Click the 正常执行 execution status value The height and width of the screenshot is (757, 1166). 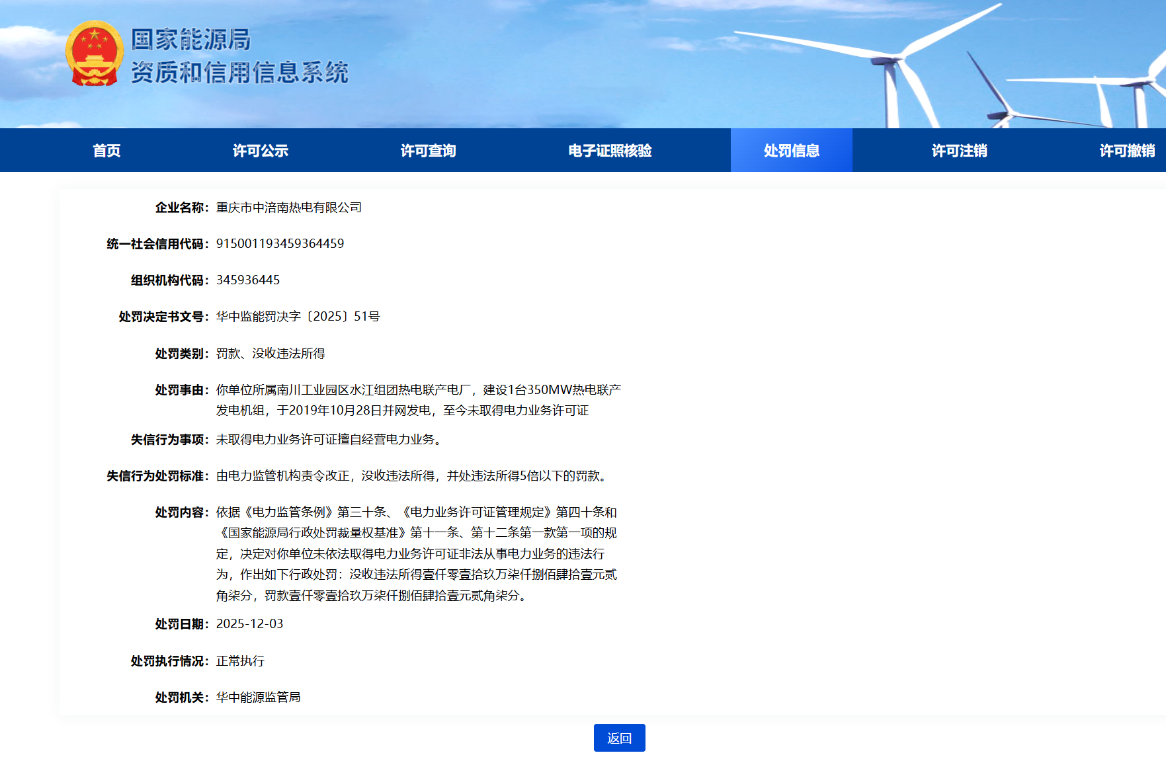(x=240, y=661)
